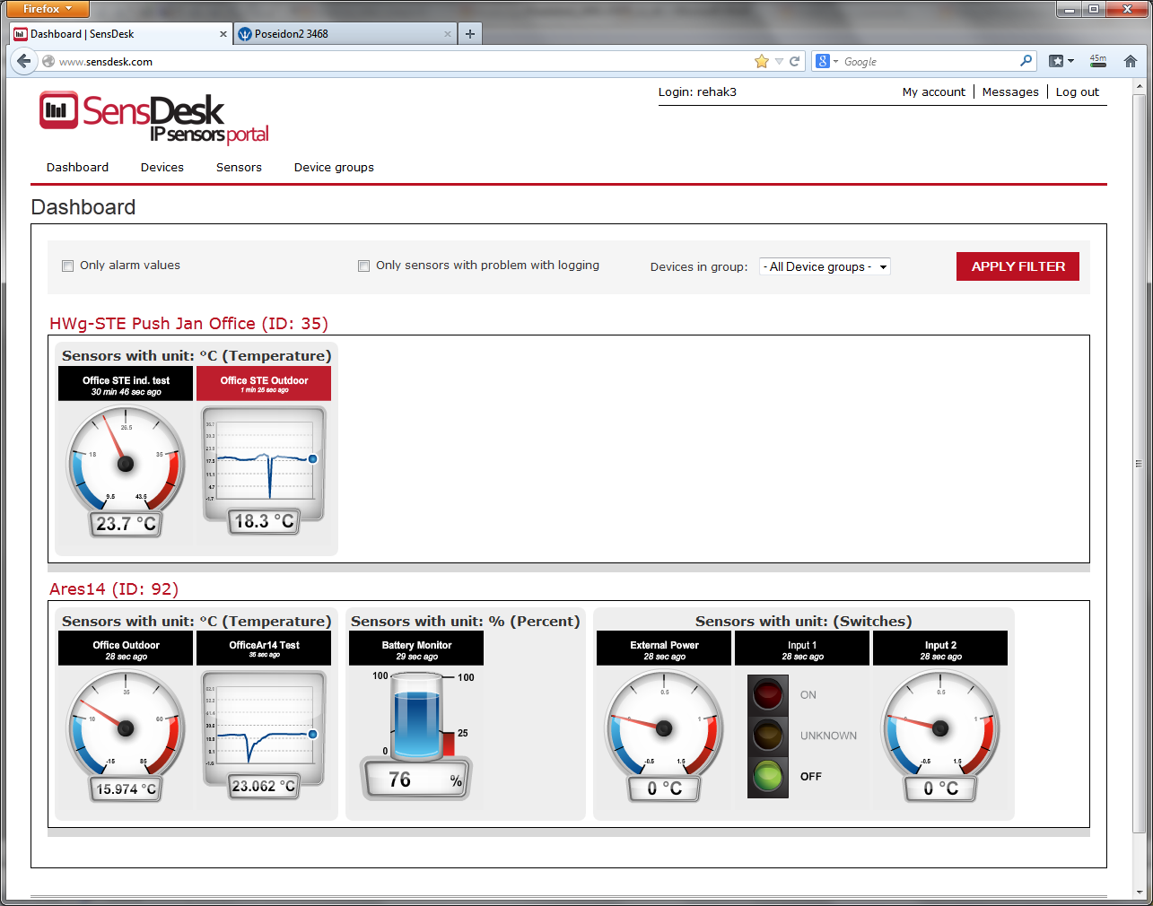Open the Device groups menu item
The image size is (1153, 906).
pyautogui.click(x=334, y=168)
